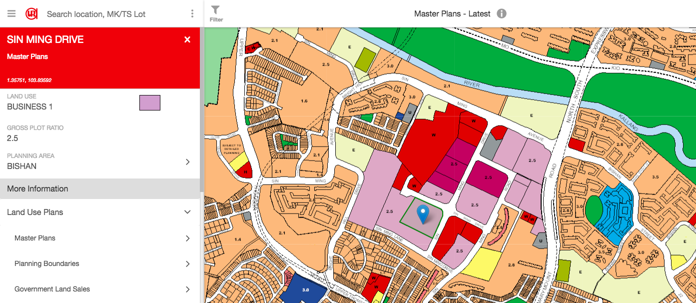Click the blue educational parcel labelled 3.0
This screenshot has height=303, width=696.
pyautogui.click(x=303, y=289)
